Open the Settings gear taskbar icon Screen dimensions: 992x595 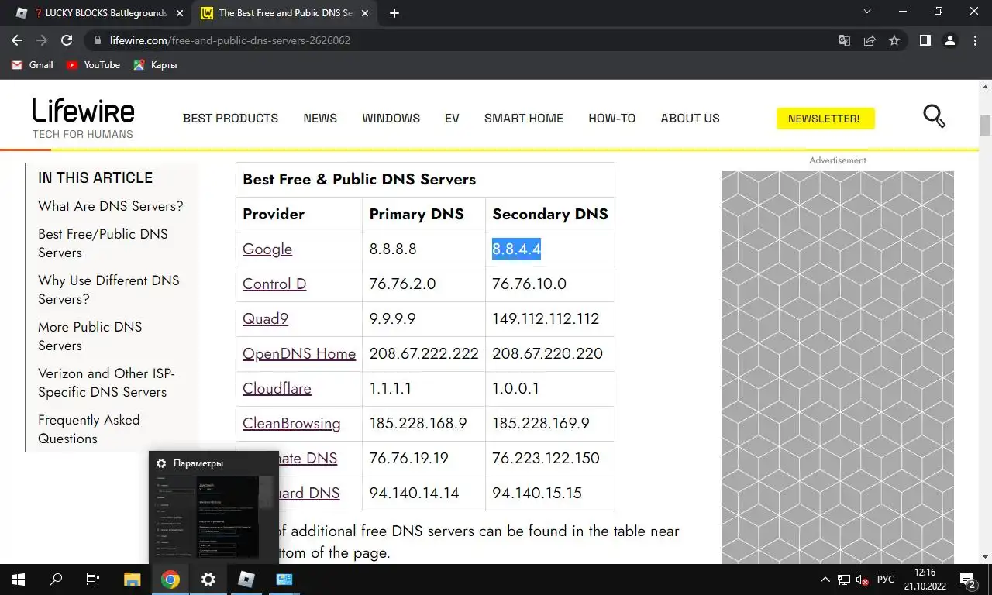click(208, 580)
